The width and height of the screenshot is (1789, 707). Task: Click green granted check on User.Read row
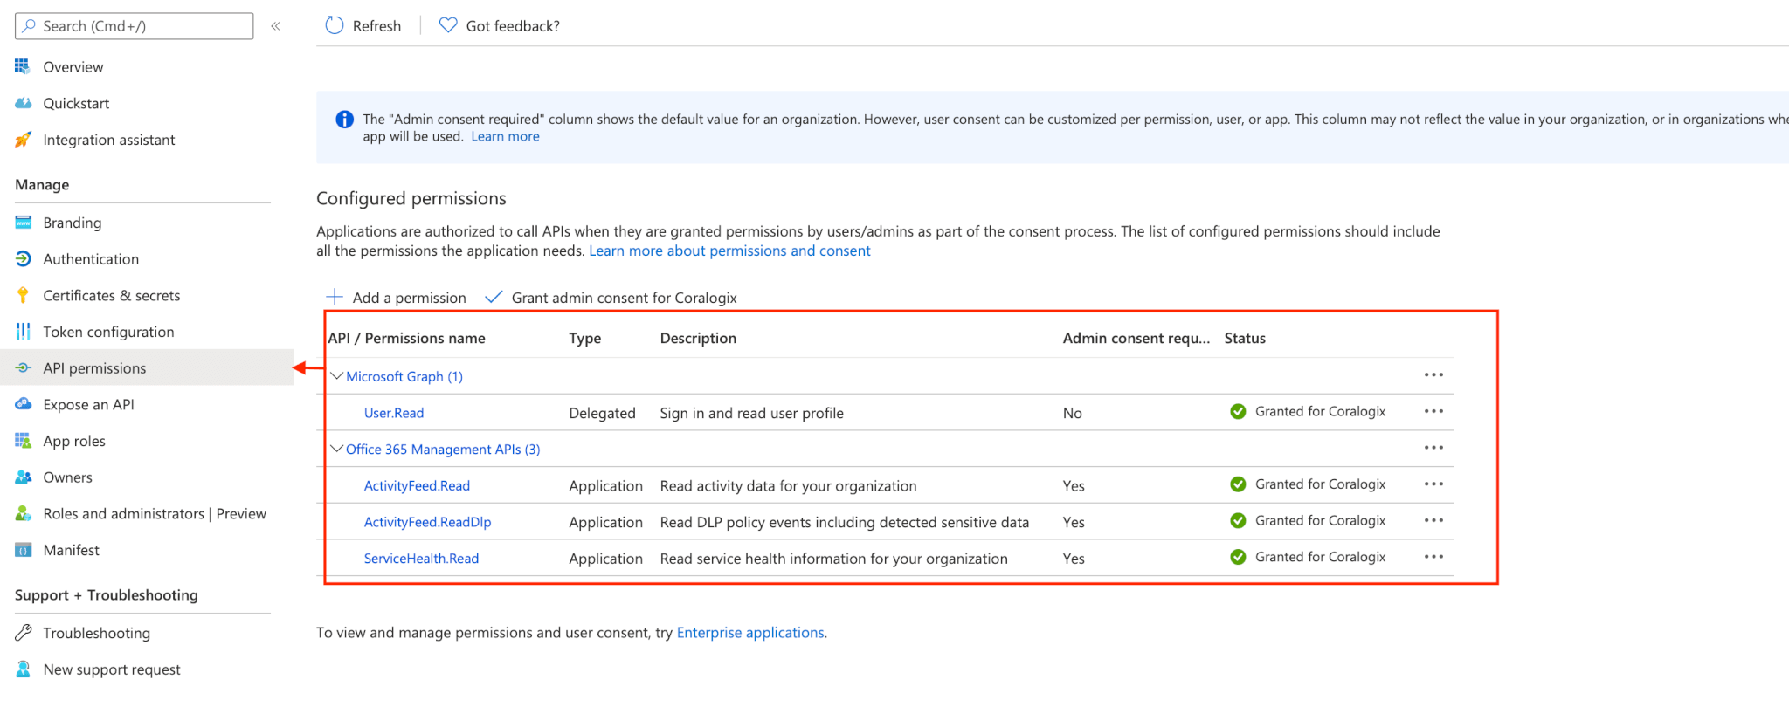[1238, 412]
